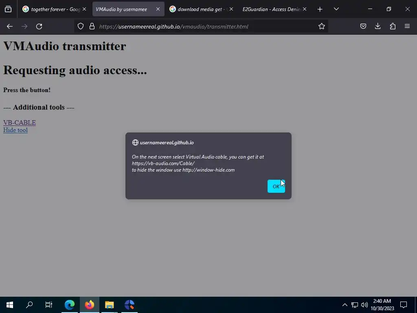Open a new tab
The image size is (417, 313).
coord(320,9)
